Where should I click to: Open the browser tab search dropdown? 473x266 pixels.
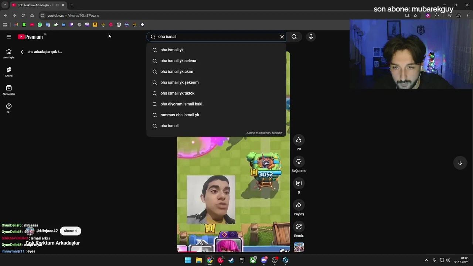[x=5, y=5]
